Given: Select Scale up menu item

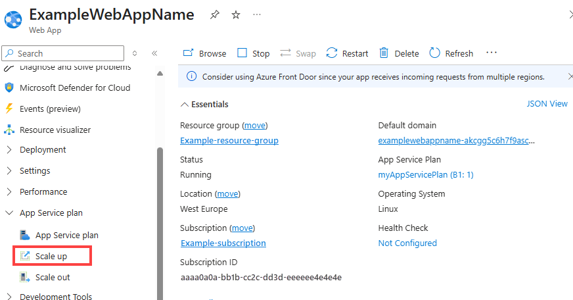Looking at the screenshot, I should tap(51, 256).
